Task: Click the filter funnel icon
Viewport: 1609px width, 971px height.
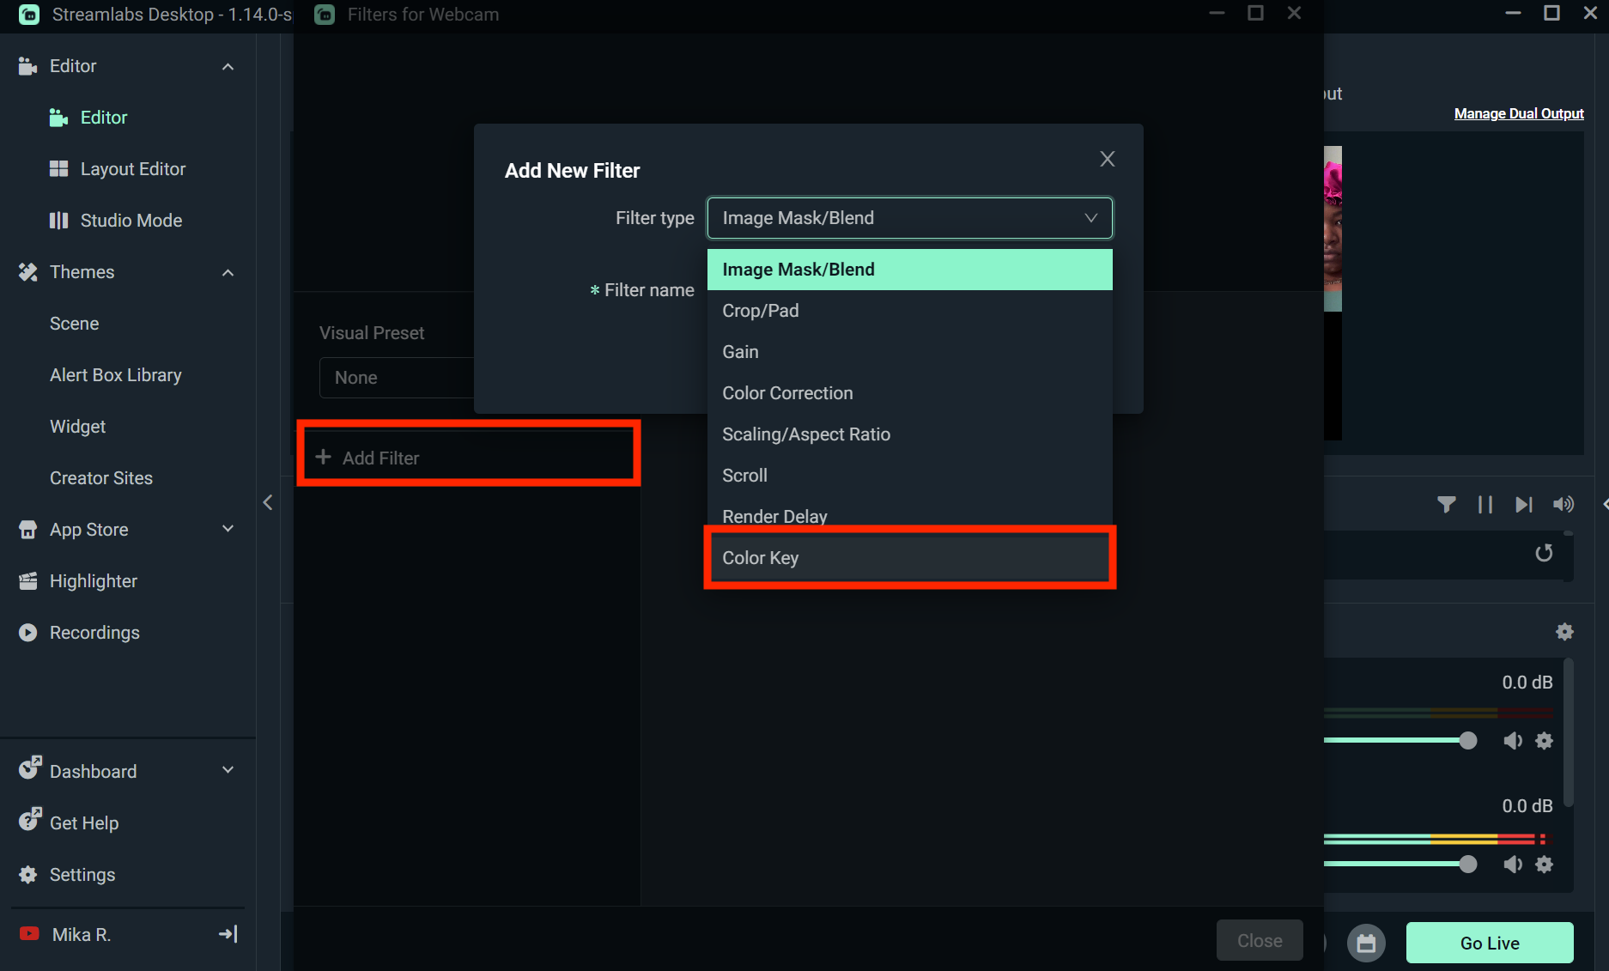Action: [x=1446, y=504]
